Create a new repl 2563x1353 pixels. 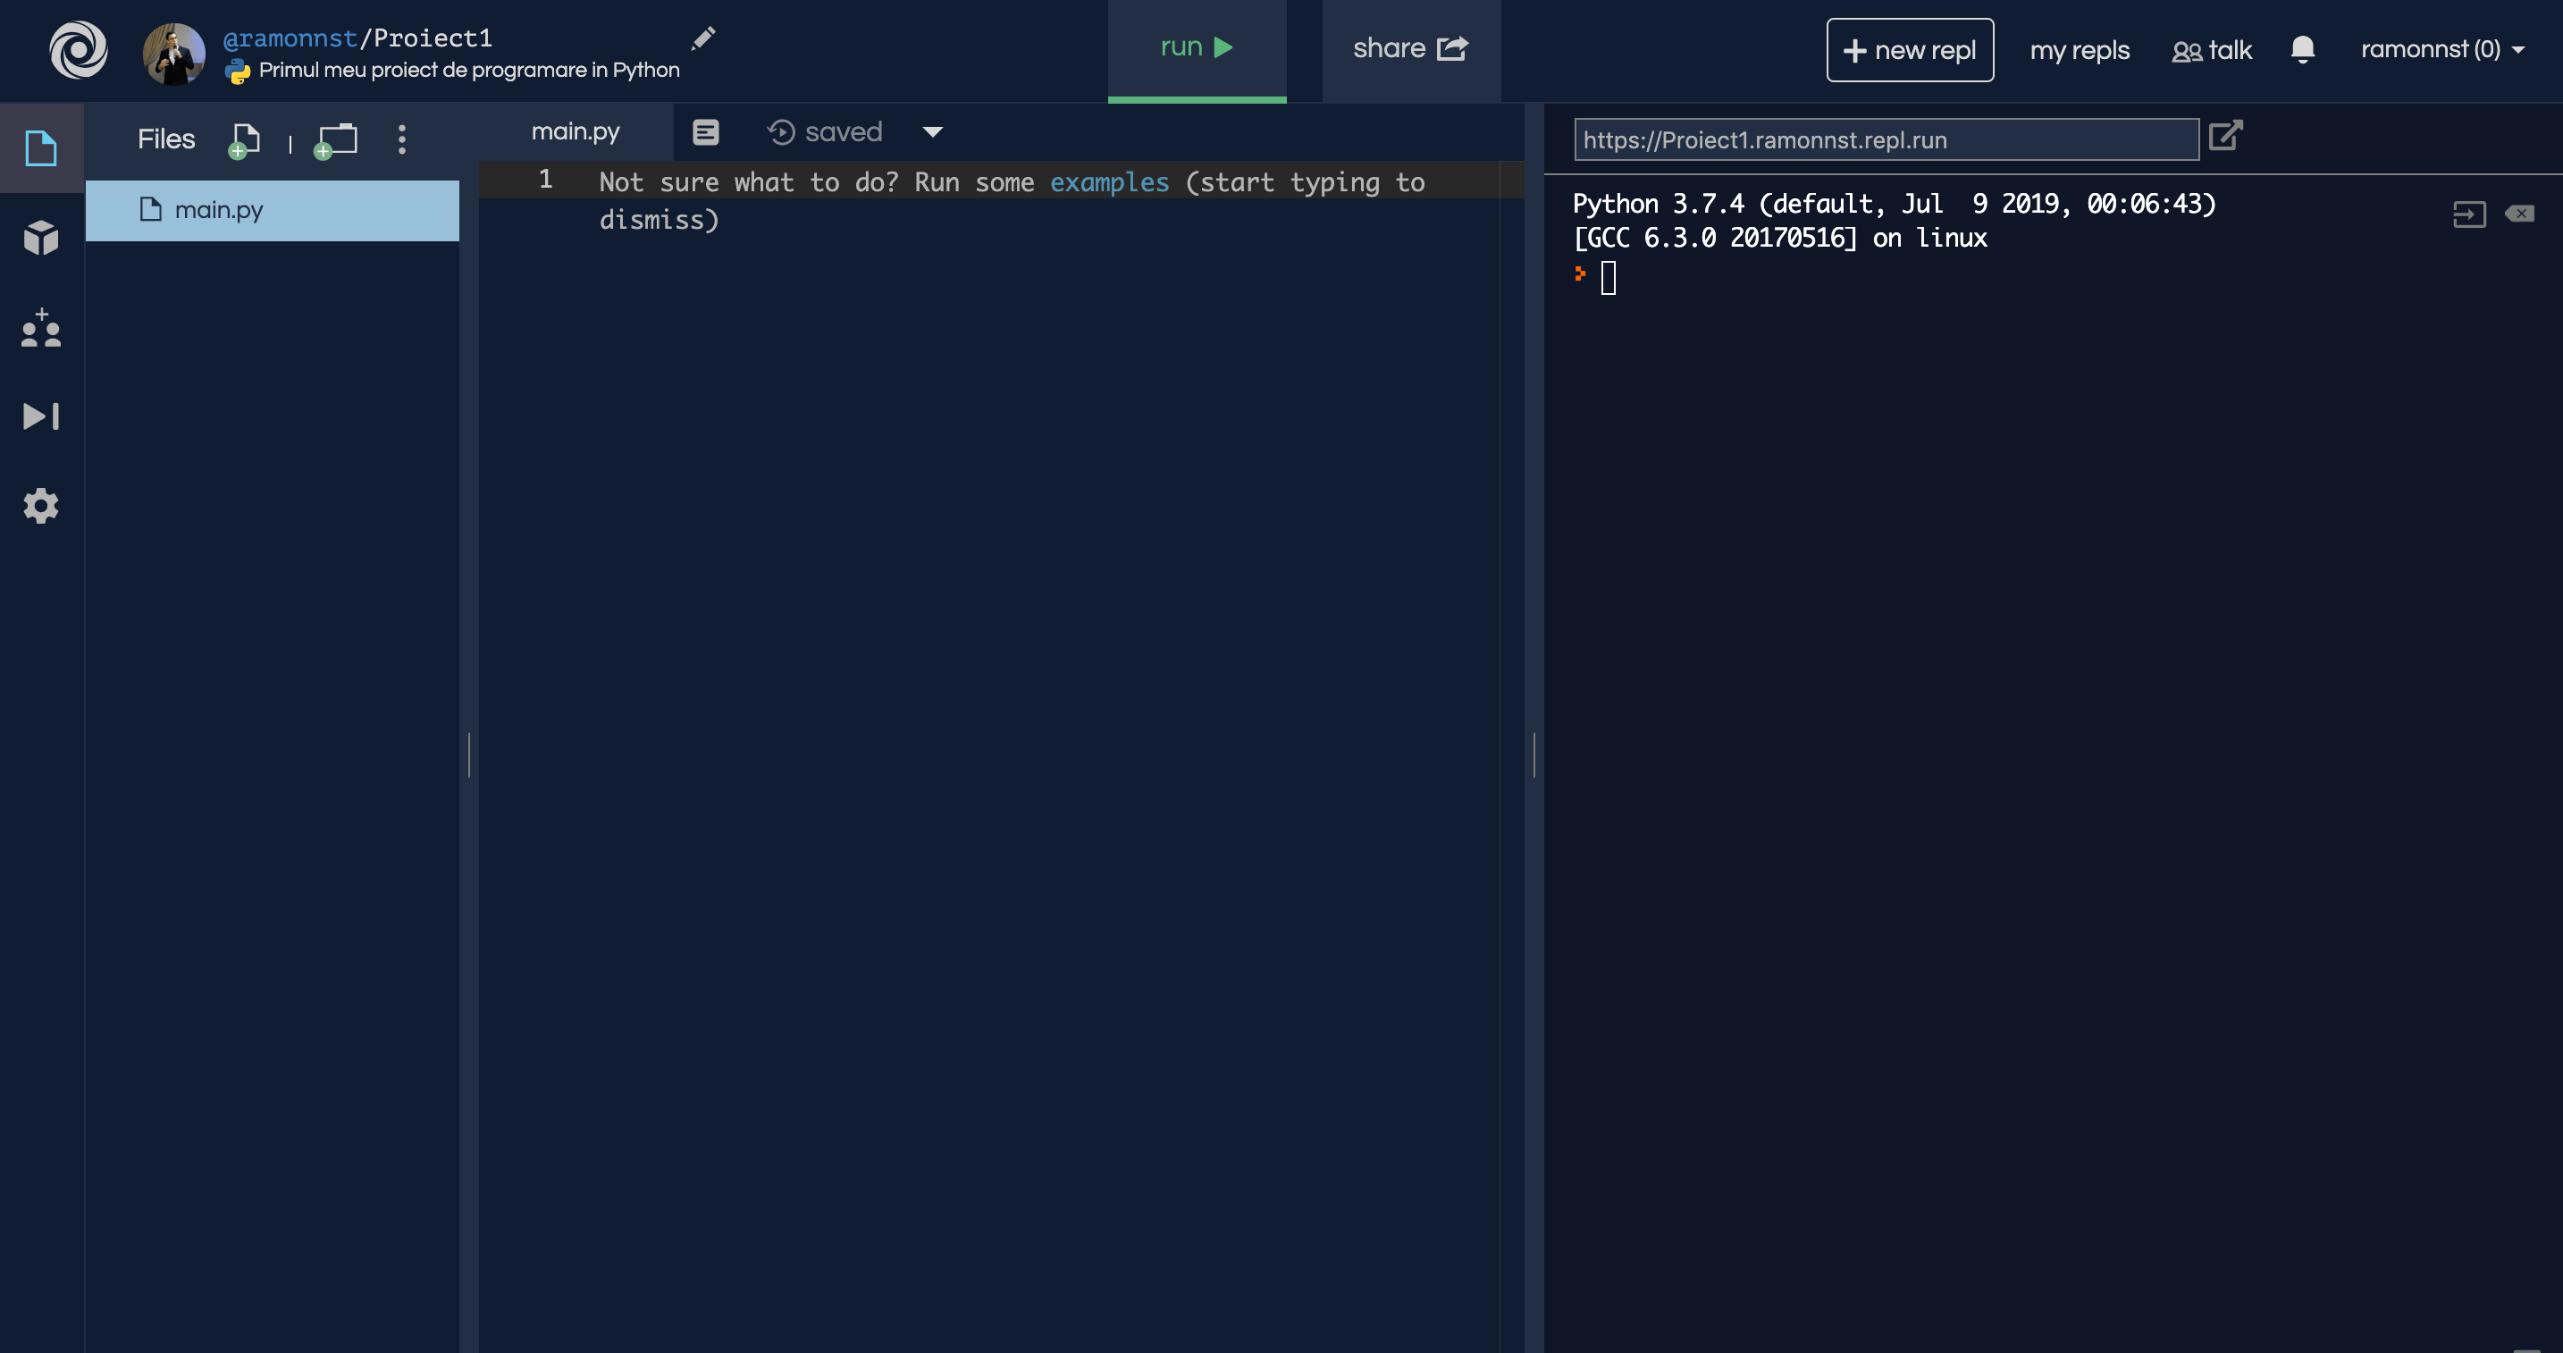click(1910, 50)
